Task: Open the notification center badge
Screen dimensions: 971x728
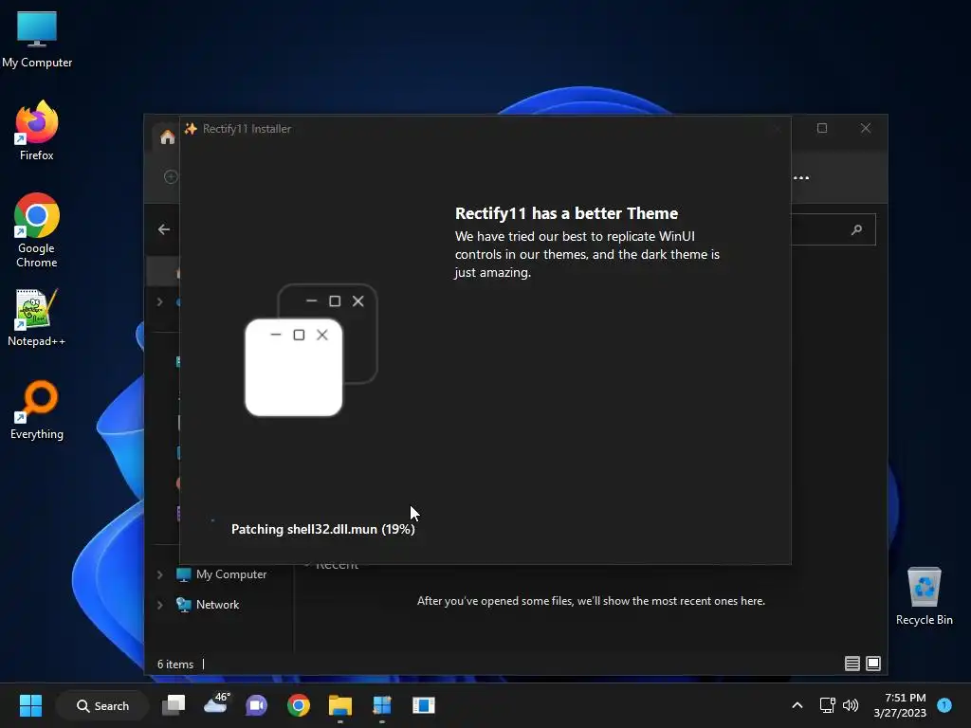Action: (x=944, y=704)
